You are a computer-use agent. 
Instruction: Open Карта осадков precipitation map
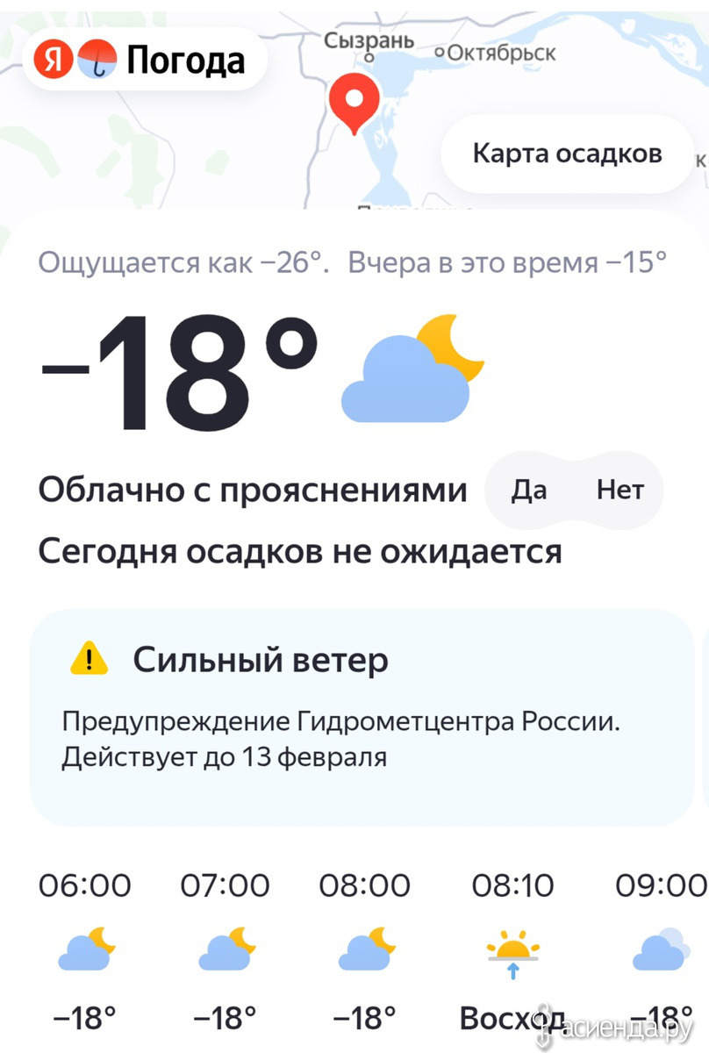[567, 154]
